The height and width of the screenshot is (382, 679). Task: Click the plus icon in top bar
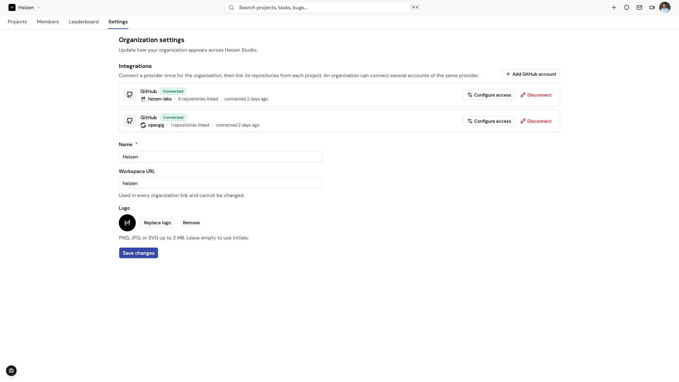pyautogui.click(x=614, y=7)
